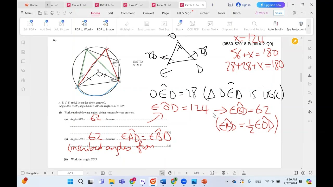Collapse the ribbon with the up chevron
333x187 pixels.
coord(311,13)
